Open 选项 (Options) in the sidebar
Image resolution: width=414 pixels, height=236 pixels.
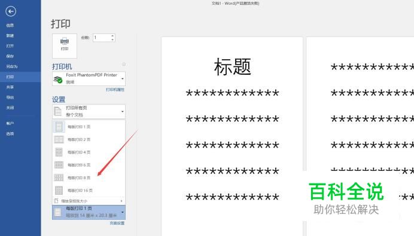10,134
